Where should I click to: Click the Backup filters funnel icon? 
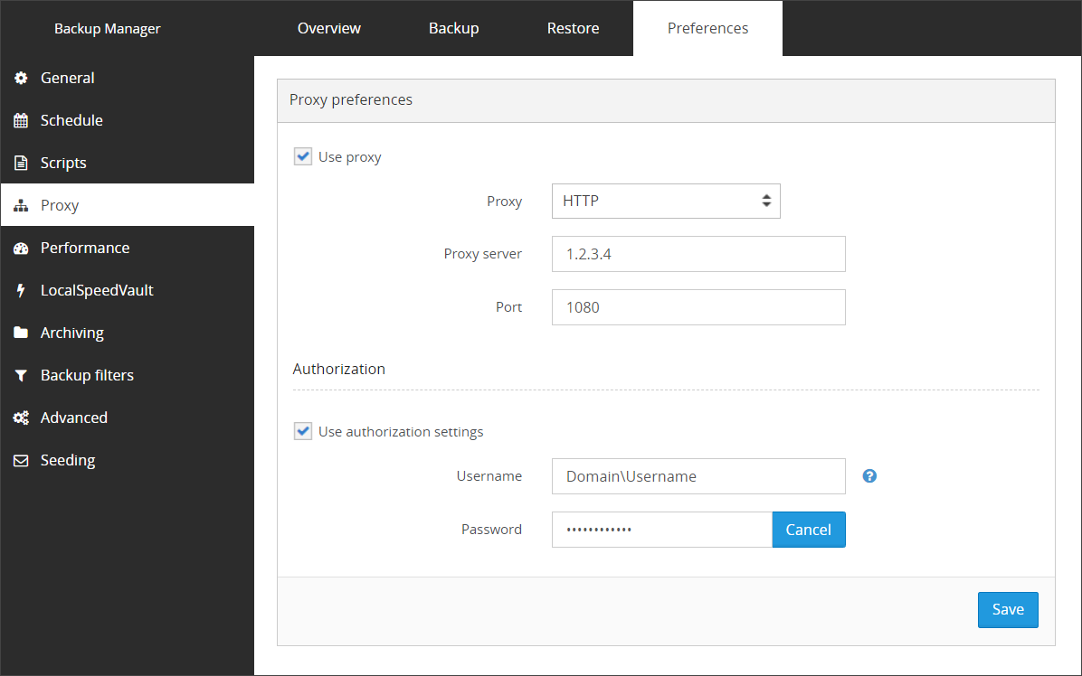click(21, 376)
